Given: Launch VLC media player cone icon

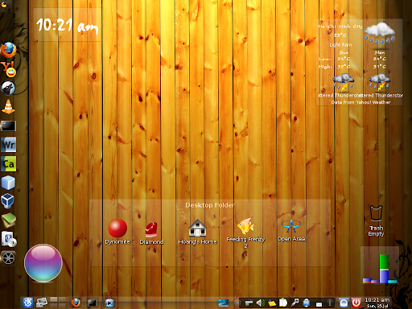Looking at the screenshot, I should (8, 107).
